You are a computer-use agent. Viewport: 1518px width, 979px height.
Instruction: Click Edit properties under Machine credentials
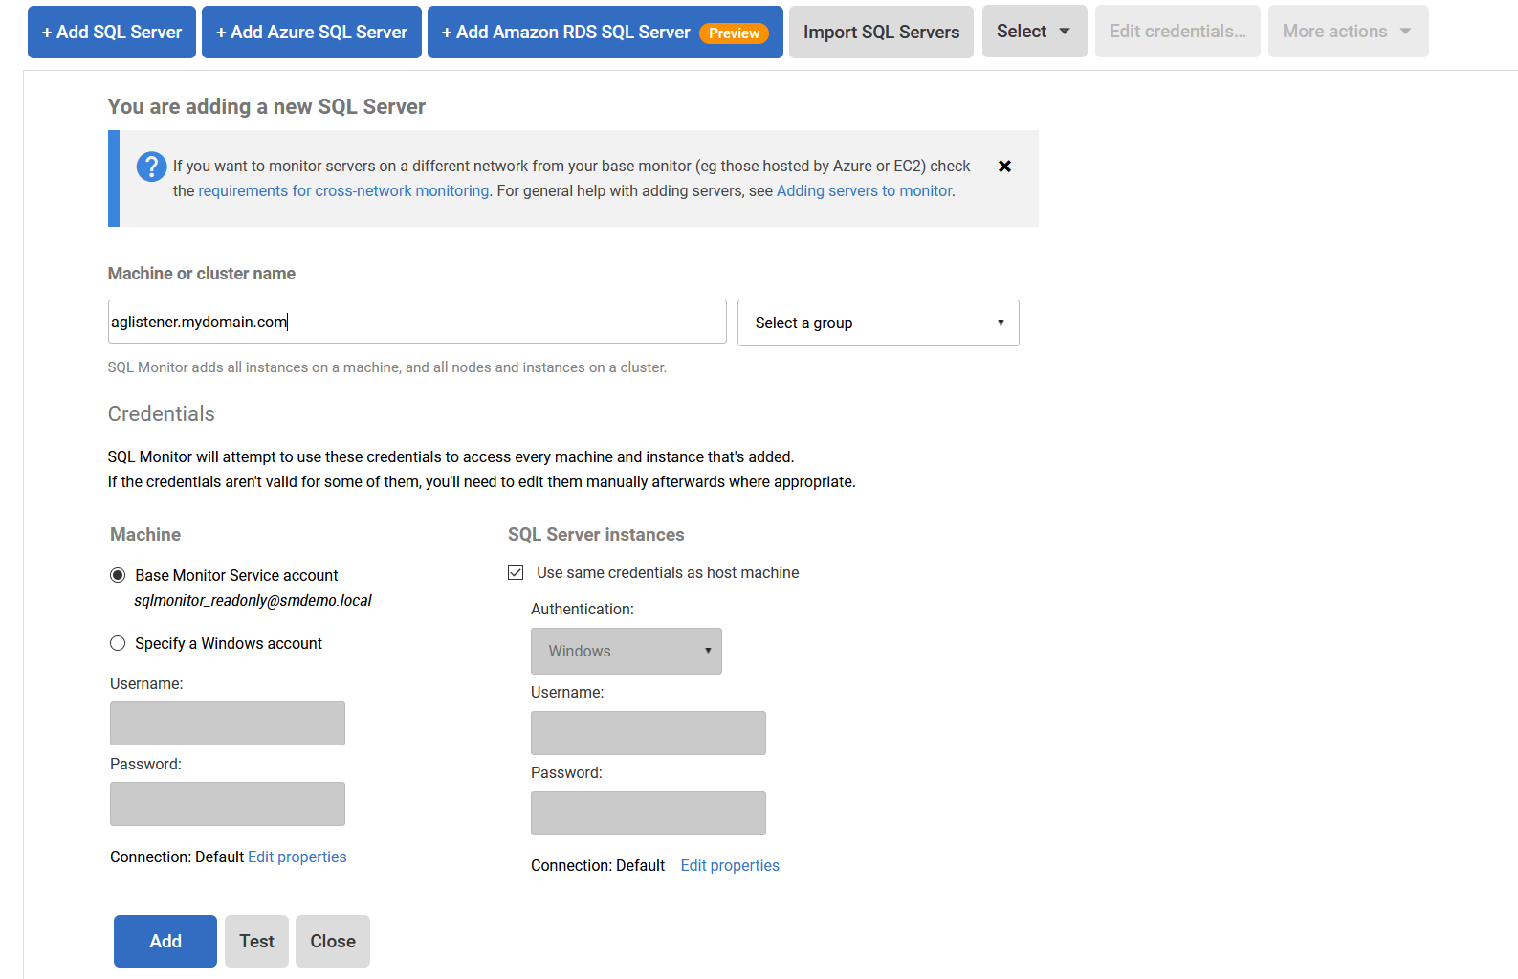tap(297, 857)
